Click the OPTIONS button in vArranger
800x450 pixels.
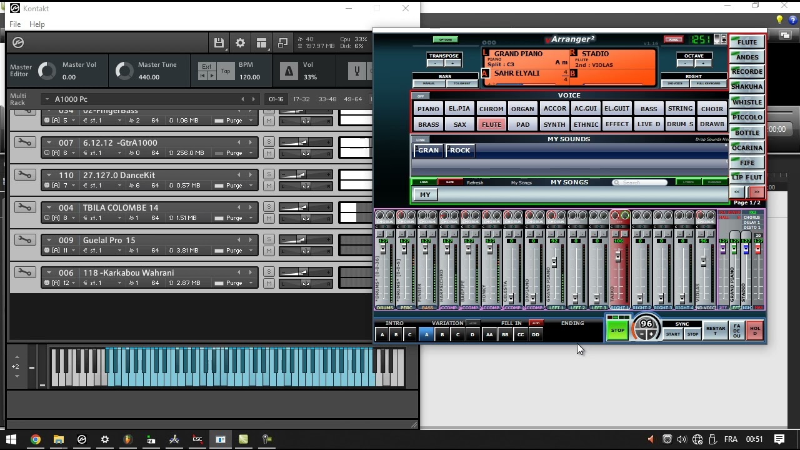[445, 40]
